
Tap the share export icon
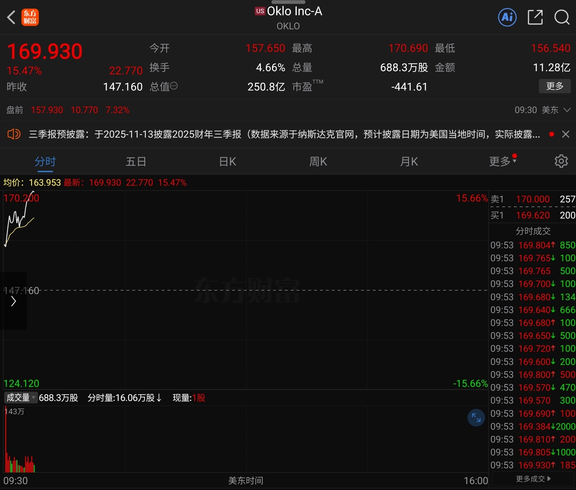535,17
